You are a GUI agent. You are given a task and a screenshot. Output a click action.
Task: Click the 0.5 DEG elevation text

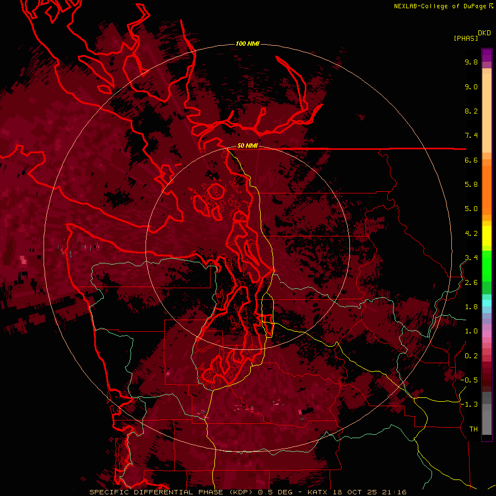277,492
